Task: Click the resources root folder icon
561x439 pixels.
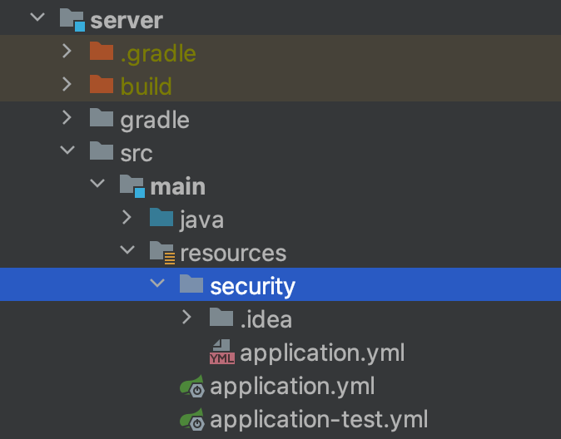Action: point(162,253)
